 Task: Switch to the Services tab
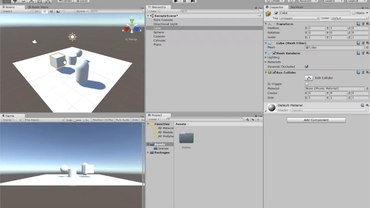click(x=296, y=7)
